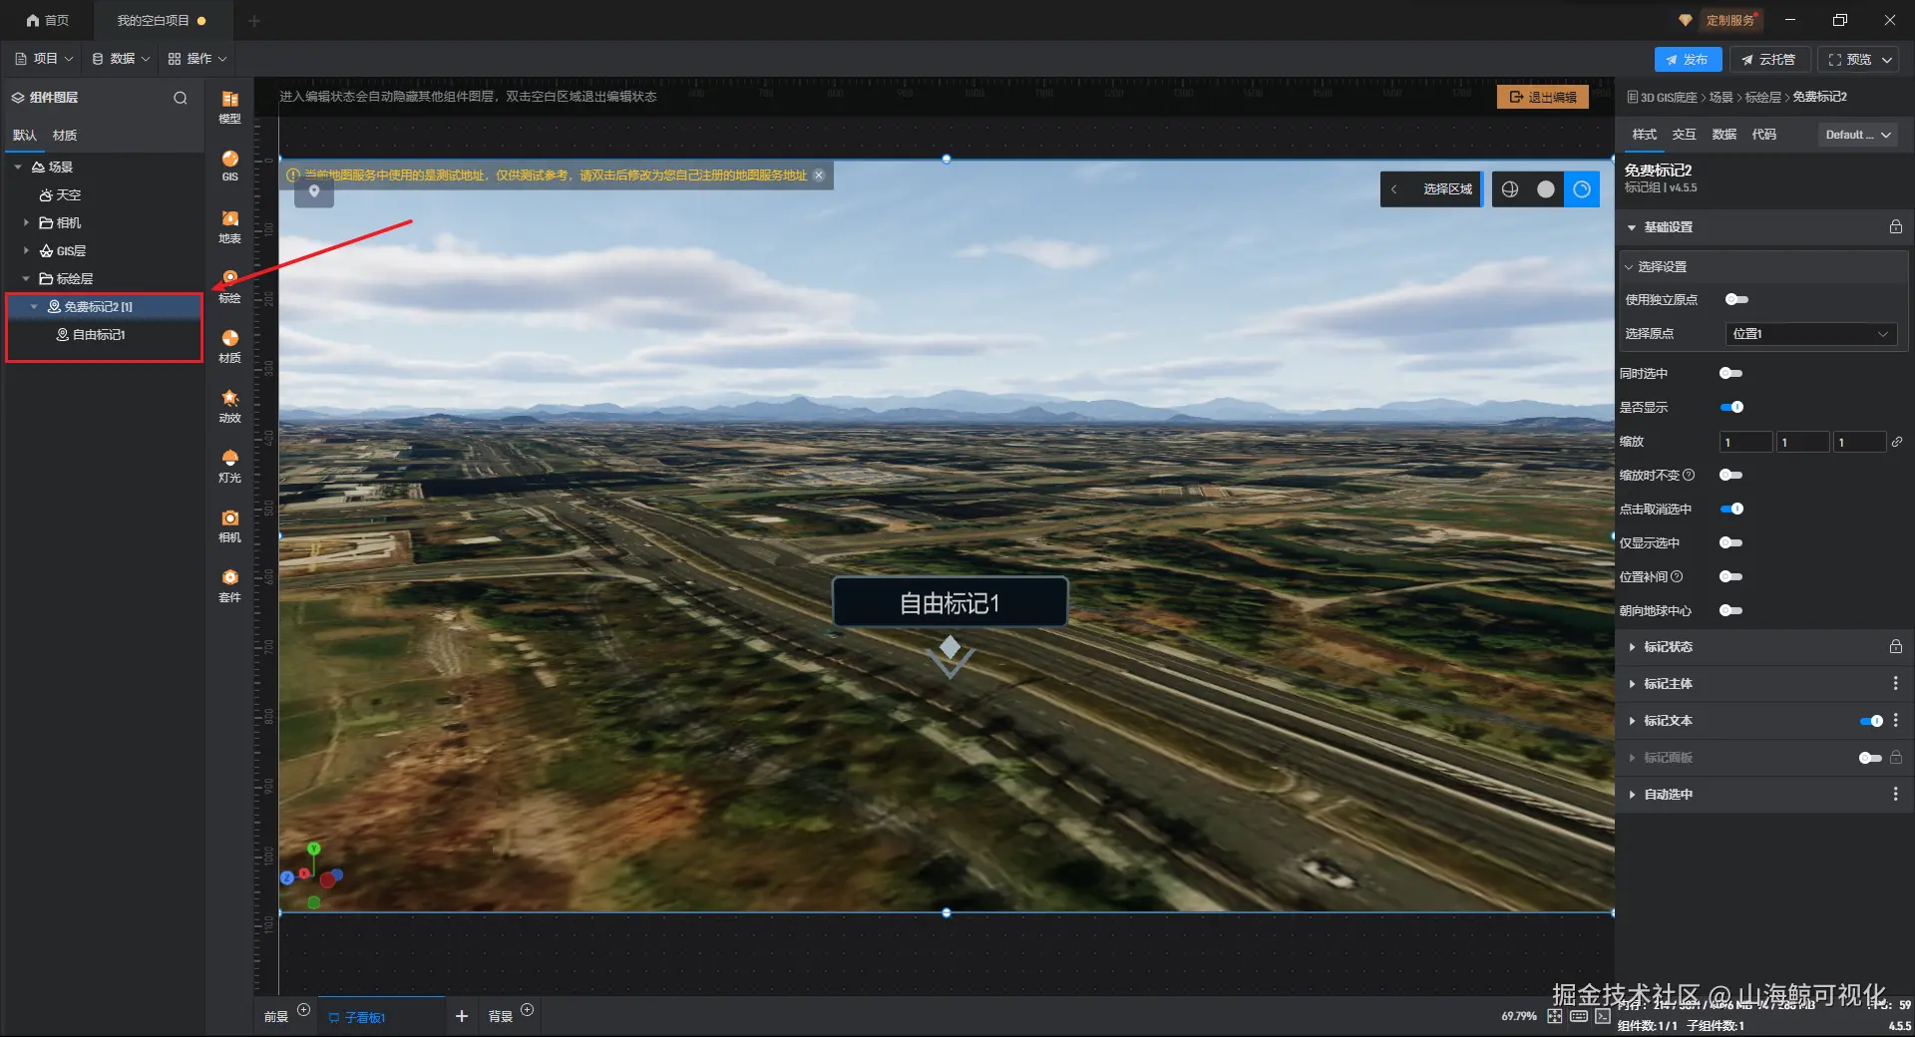Image resolution: width=1915 pixels, height=1037 pixels.
Task: Show help for 位置补间
Action: click(x=1677, y=577)
